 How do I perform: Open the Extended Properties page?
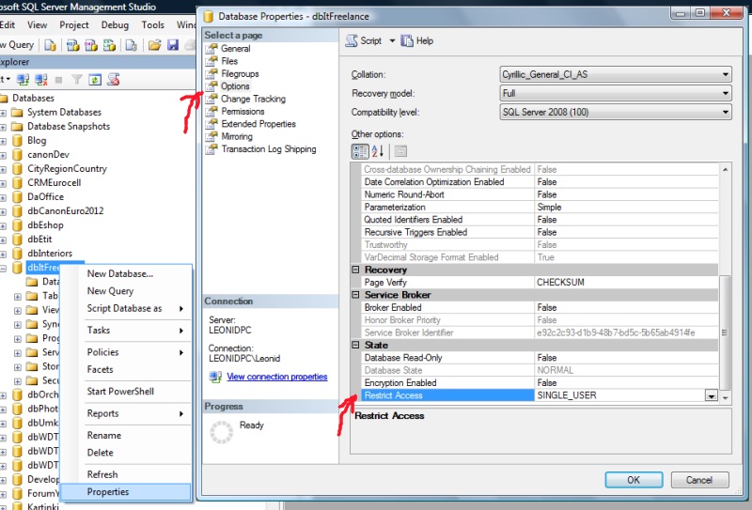(x=258, y=124)
